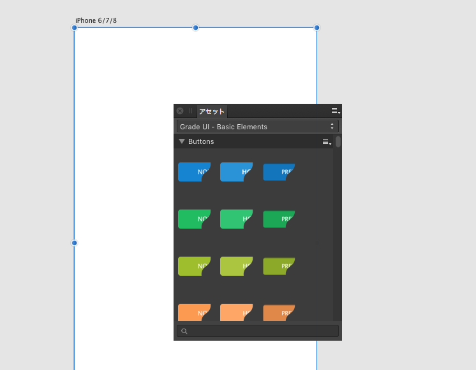
Task: Select the orange NORMAL button asset
Action: [194, 313]
